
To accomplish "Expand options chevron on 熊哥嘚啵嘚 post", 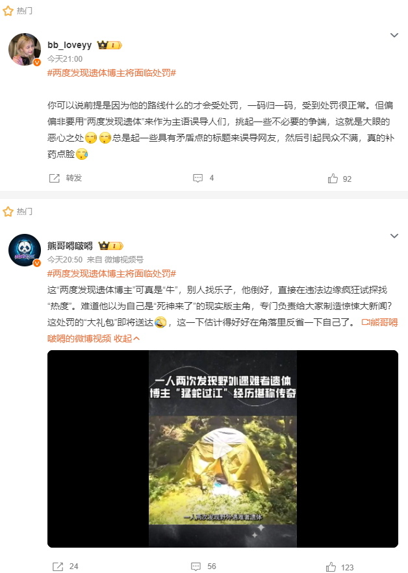I will coord(394,236).
